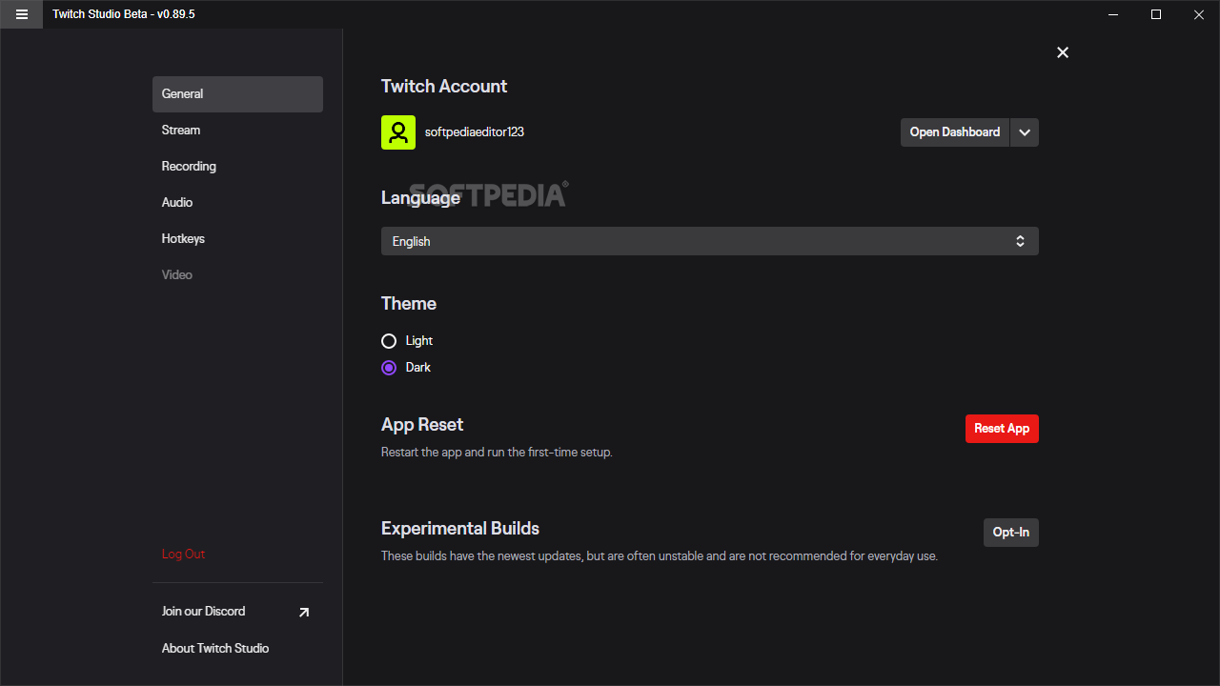The height and width of the screenshot is (686, 1220).
Task: Open the Hotkeys settings tab
Action: click(237, 239)
